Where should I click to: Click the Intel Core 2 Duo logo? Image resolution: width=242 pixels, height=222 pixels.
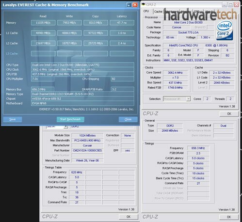click(225, 31)
